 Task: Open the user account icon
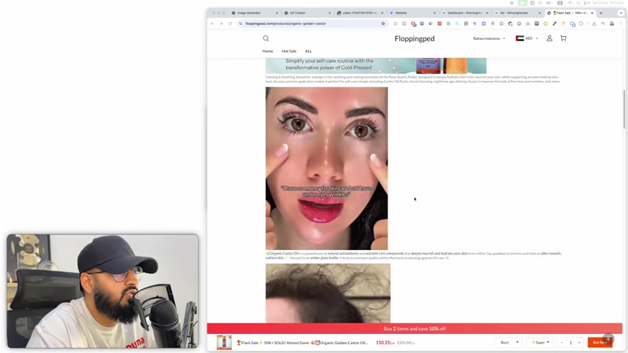click(549, 38)
